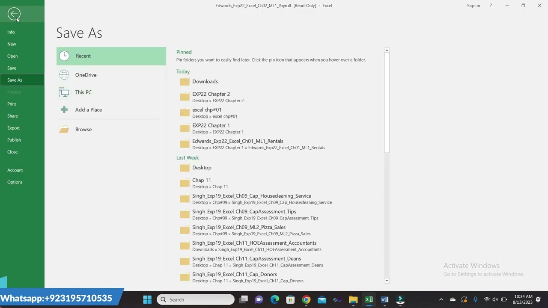Screen dimensions: 548x308
Task: Click the microphone tray icon
Action: coord(475,299)
